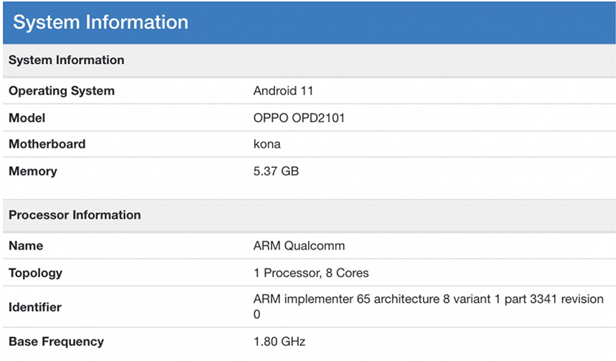The image size is (616, 361).
Task: Click the 'Memory' row label
Action: [32, 172]
